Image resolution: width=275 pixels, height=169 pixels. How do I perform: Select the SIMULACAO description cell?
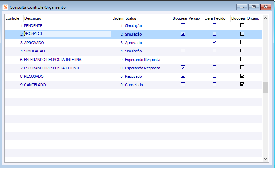click(67, 51)
